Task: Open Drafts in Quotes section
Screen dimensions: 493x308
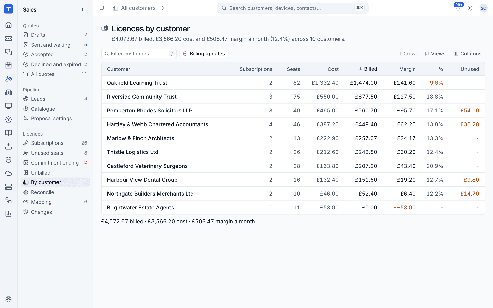Action: (55, 35)
